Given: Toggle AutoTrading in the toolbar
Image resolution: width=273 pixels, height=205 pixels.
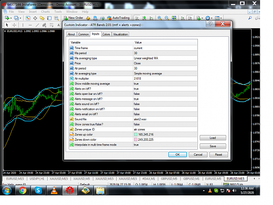Looking at the screenshot, I should (x=118, y=18).
